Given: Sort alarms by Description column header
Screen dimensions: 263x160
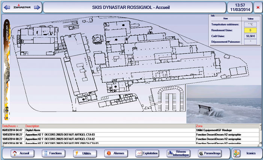Looking at the screenshot, I should (32, 126).
